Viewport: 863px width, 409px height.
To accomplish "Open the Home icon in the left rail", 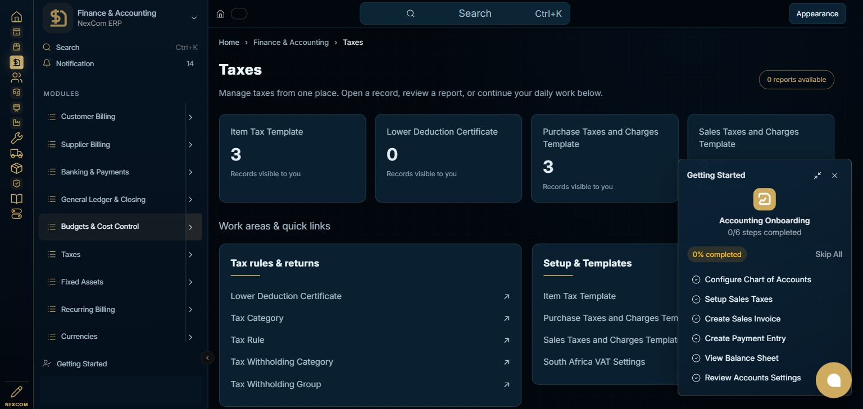I will pyautogui.click(x=16, y=17).
